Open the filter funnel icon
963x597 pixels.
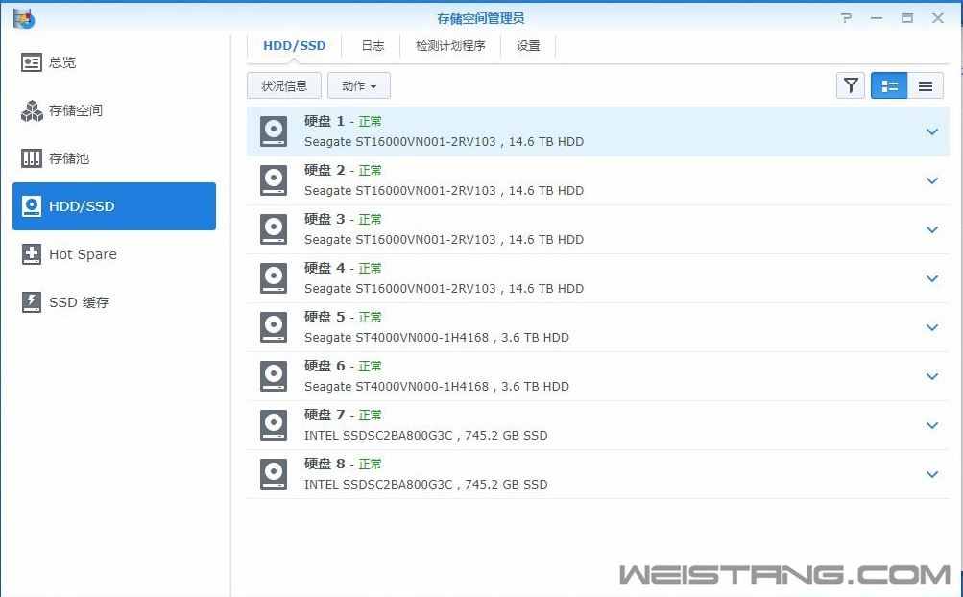[x=850, y=85]
